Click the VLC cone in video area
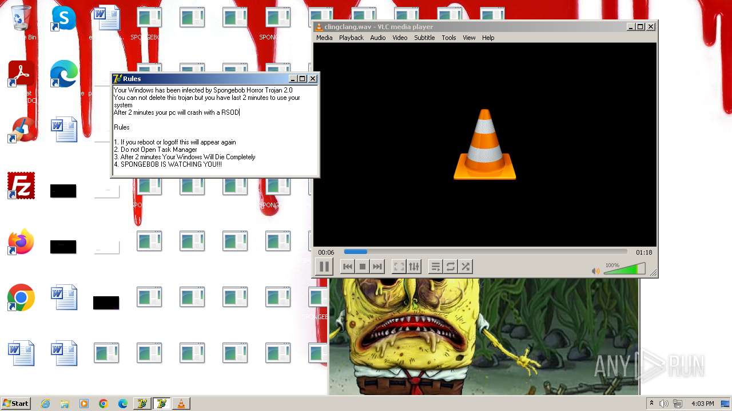 coord(484,144)
